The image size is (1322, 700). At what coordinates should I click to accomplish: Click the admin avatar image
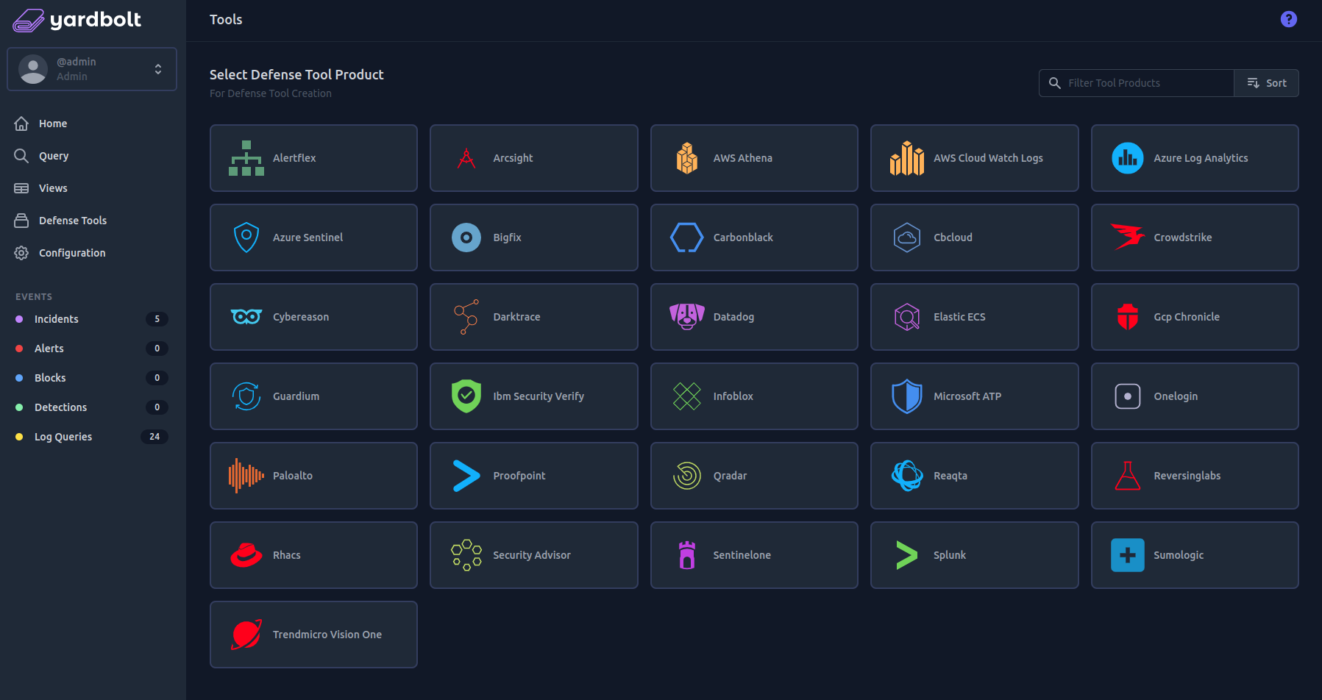point(33,69)
